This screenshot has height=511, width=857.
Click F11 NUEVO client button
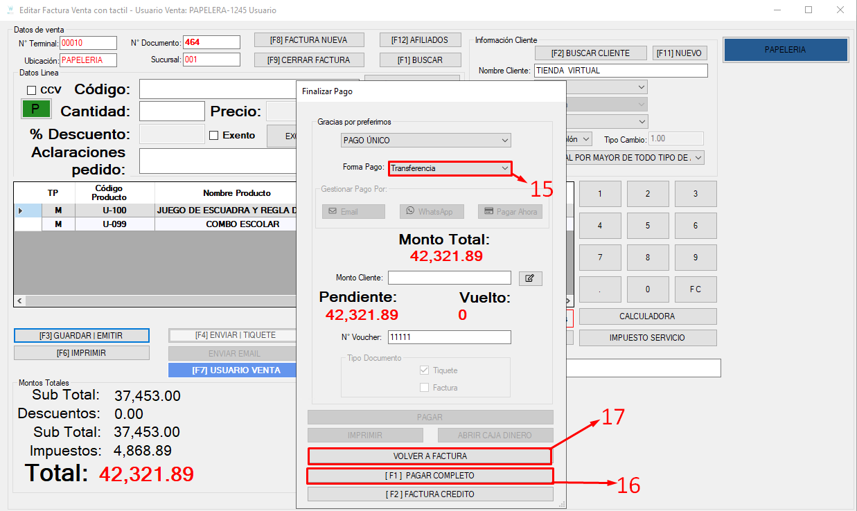tap(678, 53)
